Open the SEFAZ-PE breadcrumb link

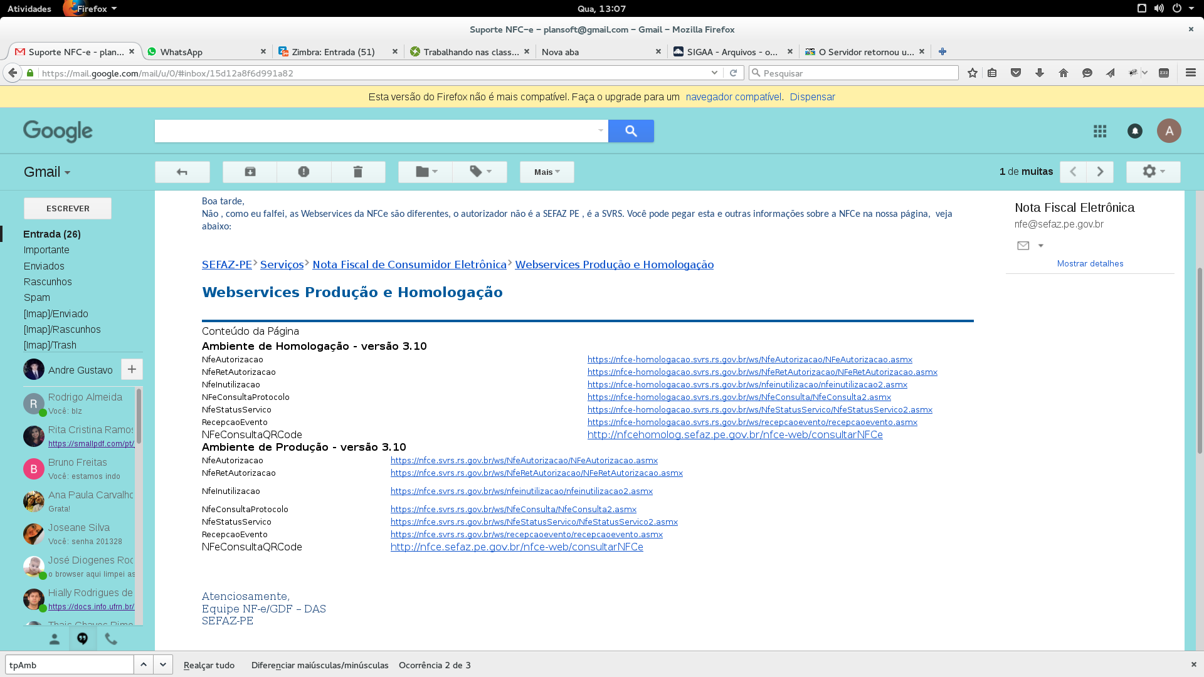point(226,265)
